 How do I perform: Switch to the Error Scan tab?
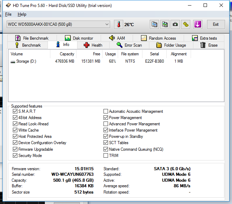tap(129, 45)
